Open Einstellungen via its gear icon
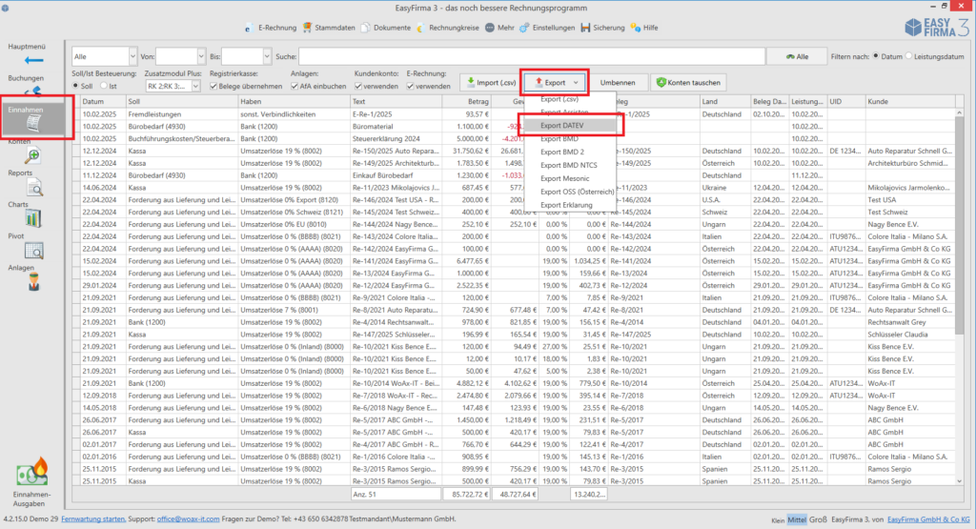Screen dimensions: 976x529 [x=525, y=28]
